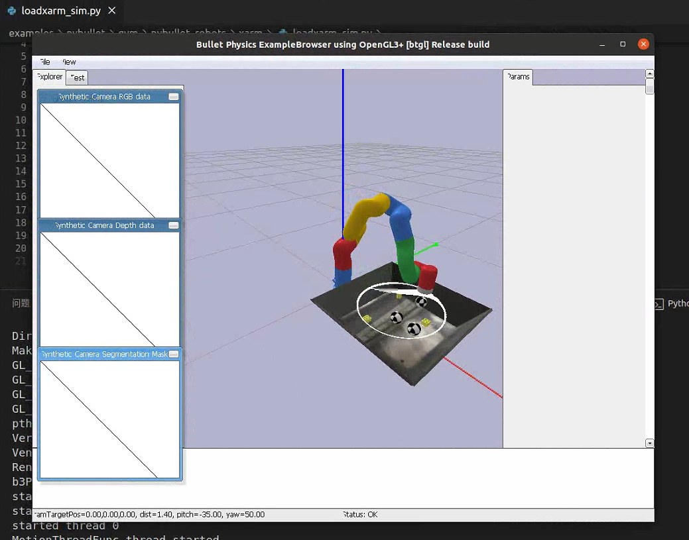Click the blue vertical Z axis line
The width and height of the screenshot is (689, 540).
coord(344,154)
